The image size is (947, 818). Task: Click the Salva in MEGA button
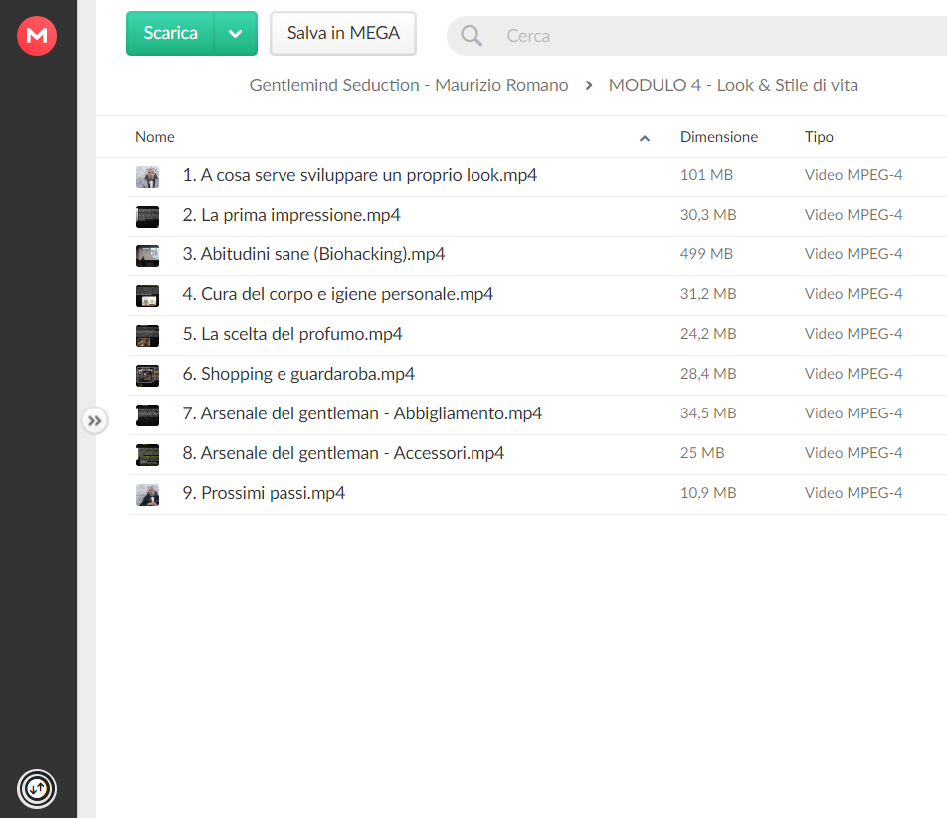click(x=343, y=33)
